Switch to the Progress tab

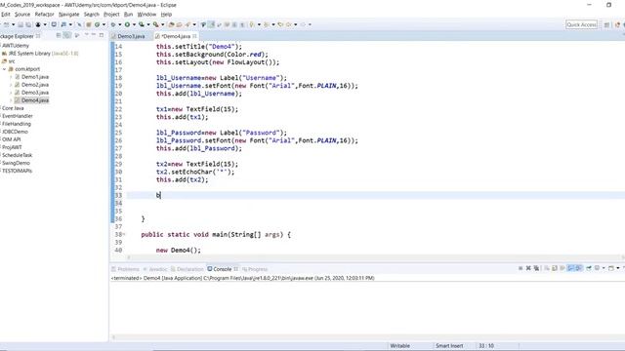point(255,269)
